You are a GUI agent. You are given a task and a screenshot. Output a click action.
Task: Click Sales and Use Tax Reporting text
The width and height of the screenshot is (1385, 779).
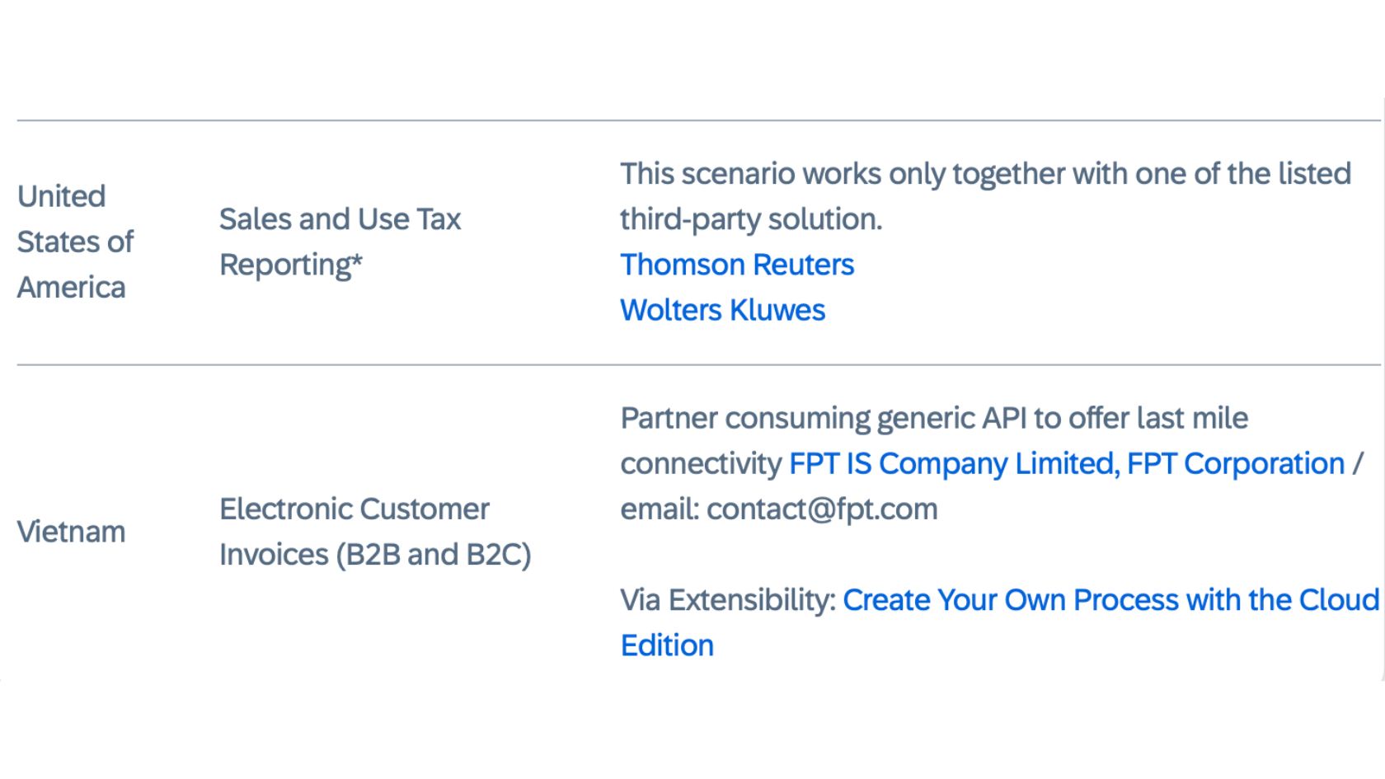[340, 242]
